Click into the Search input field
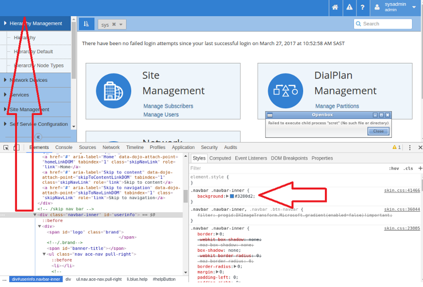The height and width of the screenshot is (287, 423). 386,24
